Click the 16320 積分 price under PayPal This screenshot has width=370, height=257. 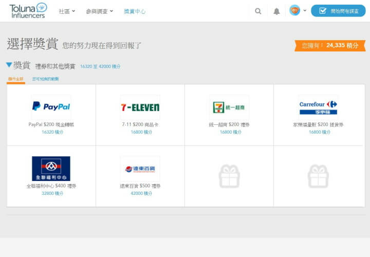click(x=52, y=132)
